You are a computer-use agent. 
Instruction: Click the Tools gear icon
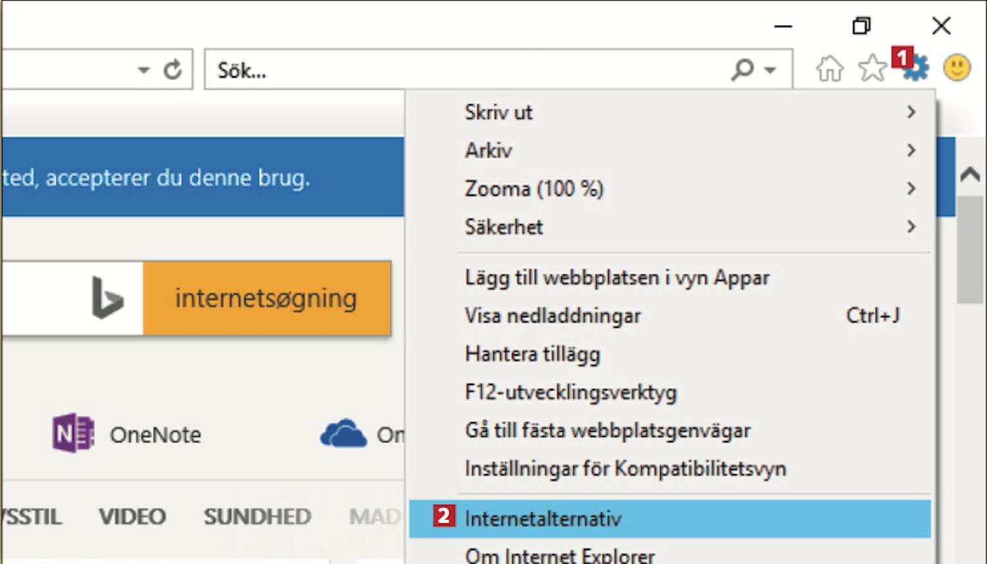coord(916,68)
